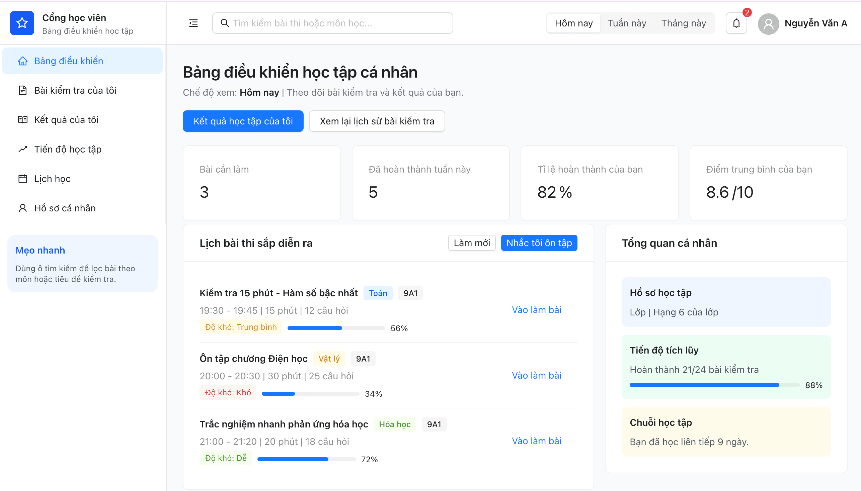Select the Hôm nay tab
Screen dimensions: 861x491
click(573, 23)
